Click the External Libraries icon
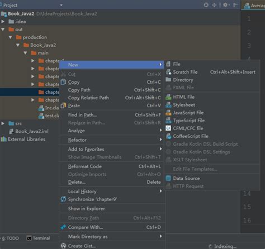The image size is (265, 249). [x=3, y=139]
